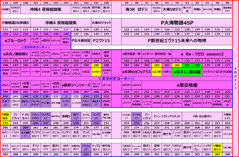The image size is (239, 157).
Task: Select the ギアス甘デジ cell
Action: pyautogui.click(x=36, y=147)
